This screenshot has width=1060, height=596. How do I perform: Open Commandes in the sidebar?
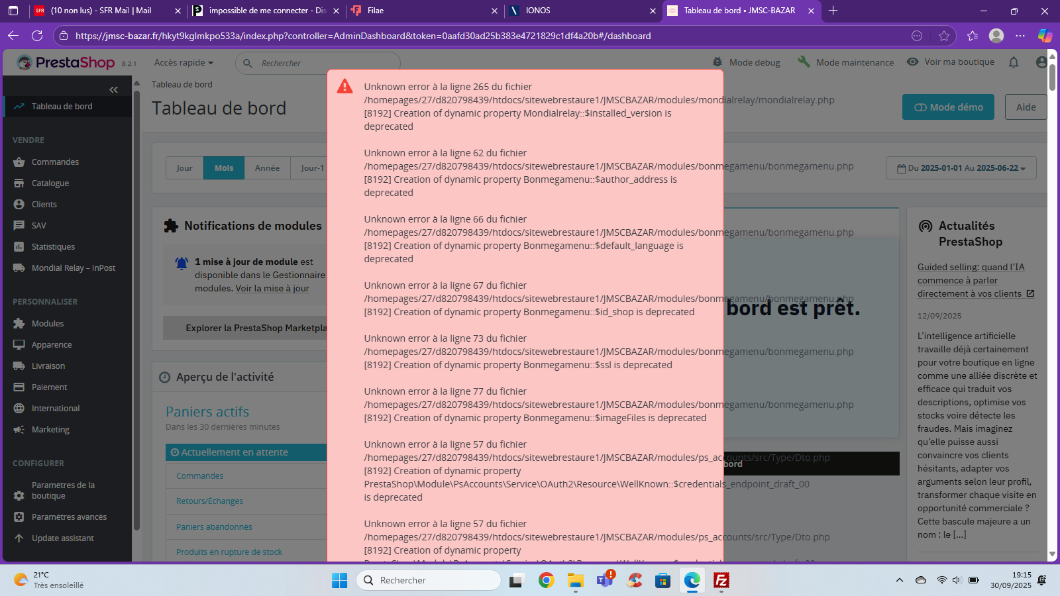pos(55,162)
